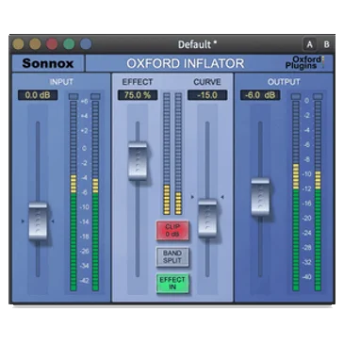Click the left input level meter
The height and width of the screenshot is (344, 344).
click(x=74, y=196)
